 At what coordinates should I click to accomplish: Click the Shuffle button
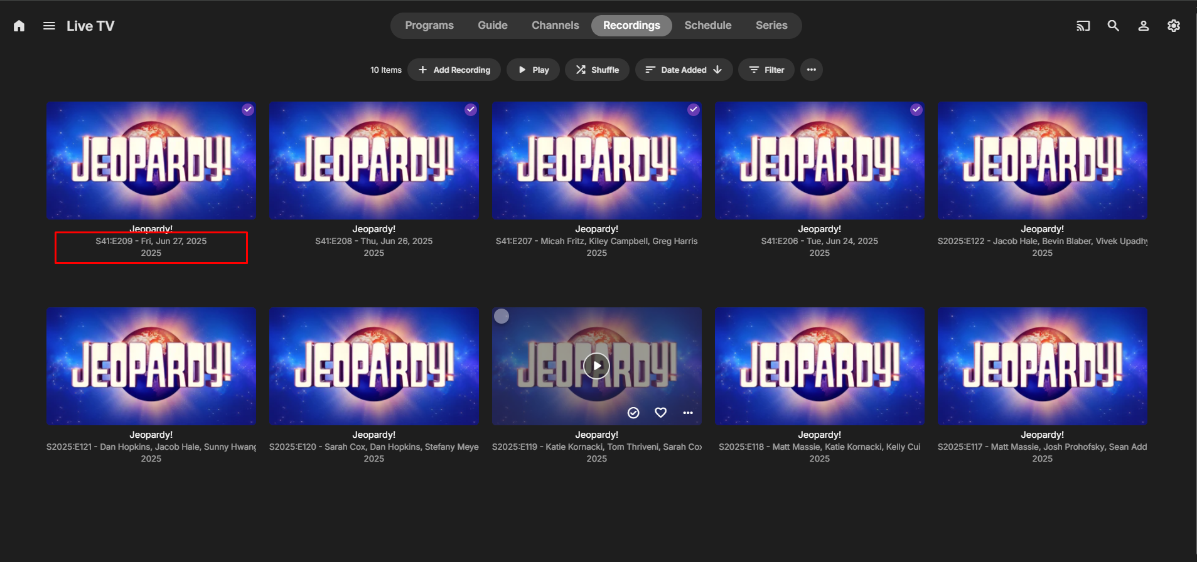point(598,70)
